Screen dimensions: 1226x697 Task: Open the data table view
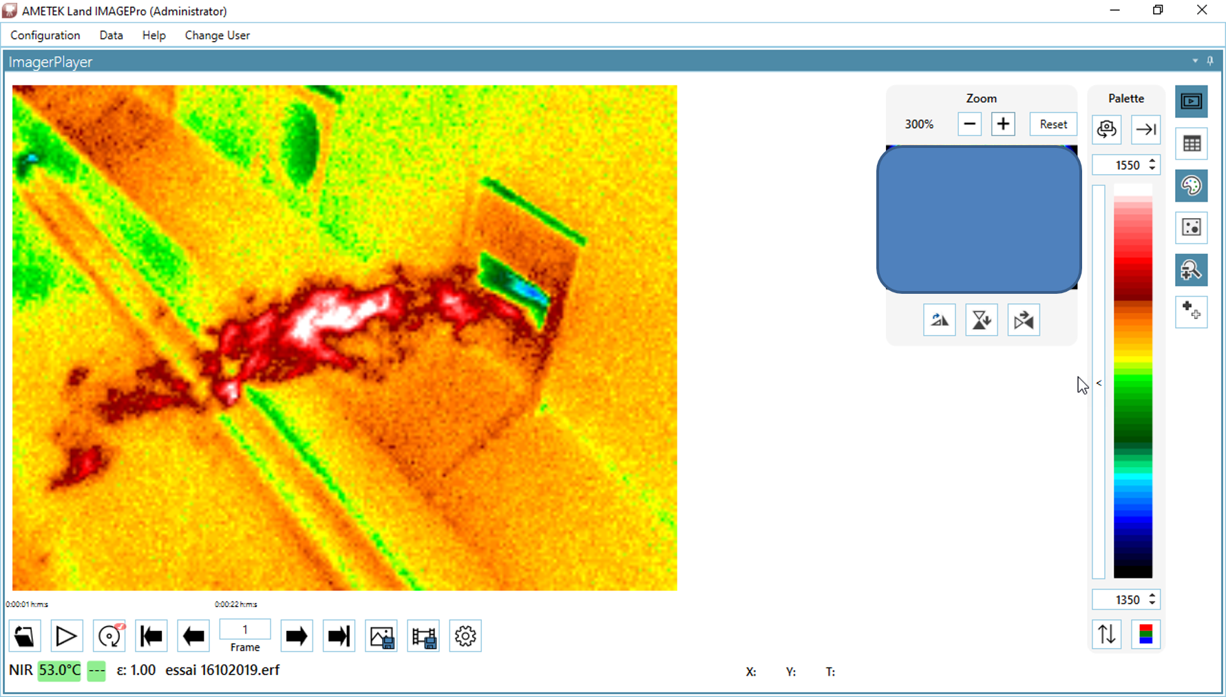pos(1192,143)
